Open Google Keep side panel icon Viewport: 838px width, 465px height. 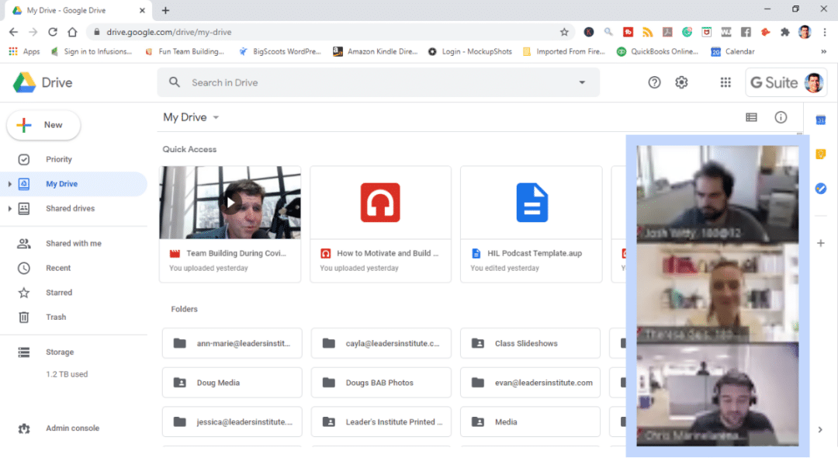click(x=820, y=154)
